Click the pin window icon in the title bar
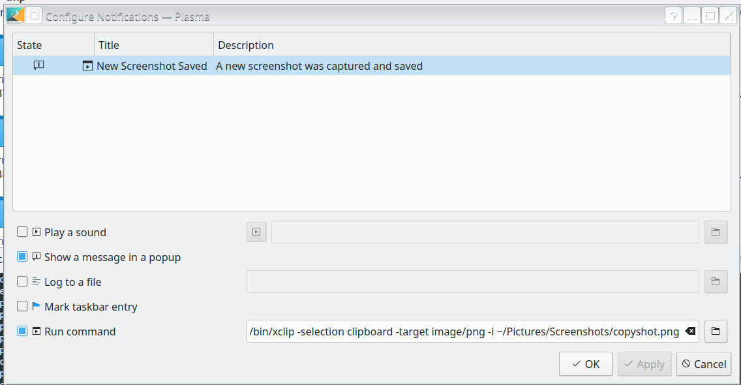This screenshot has height=385, width=741. click(35, 16)
